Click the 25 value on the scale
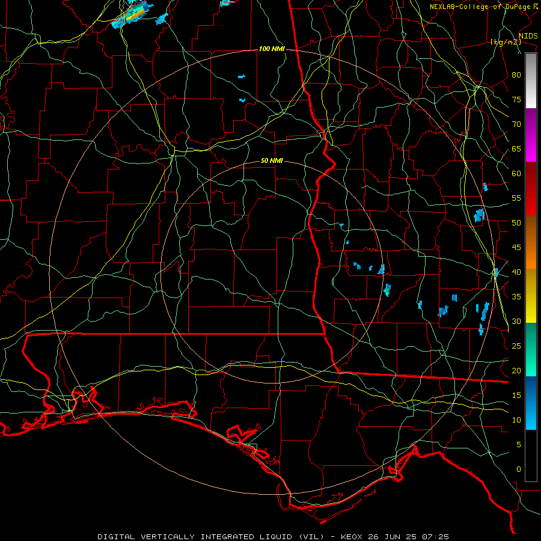This screenshot has height=541, width=541. pos(516,346)
